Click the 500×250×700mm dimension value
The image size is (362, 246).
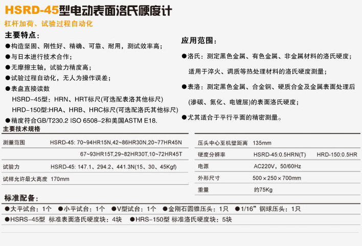click(x=277, y=178)
